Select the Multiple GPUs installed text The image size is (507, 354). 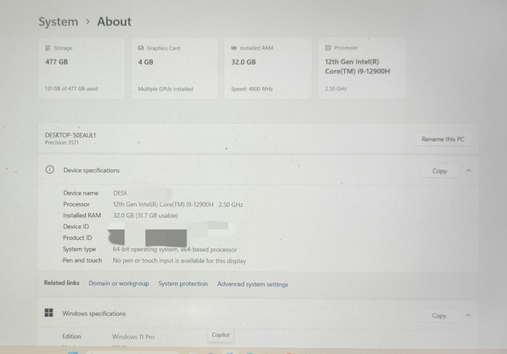coord(165,89)
